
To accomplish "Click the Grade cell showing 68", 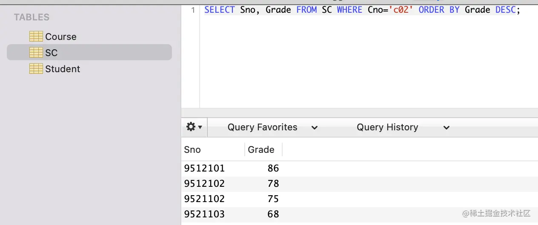I will click(273, 214).
